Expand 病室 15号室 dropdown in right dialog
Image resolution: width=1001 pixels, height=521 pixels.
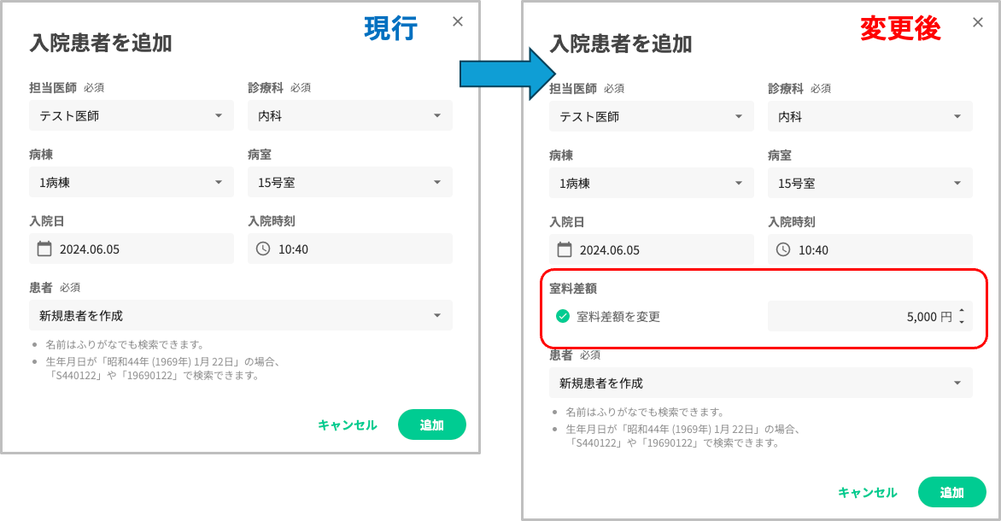(x=870, y=184)
